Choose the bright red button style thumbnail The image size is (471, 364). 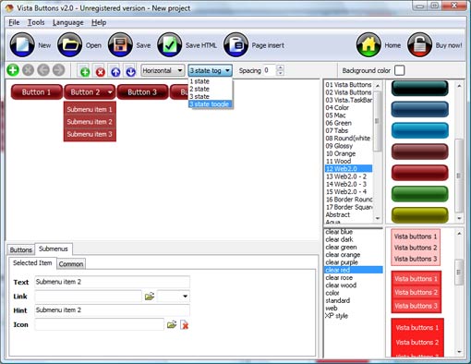(420, 173)
